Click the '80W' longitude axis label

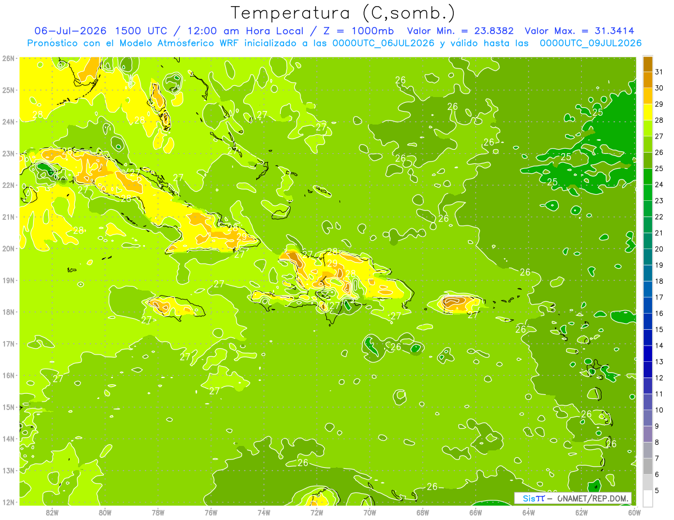tap(105, 512)
